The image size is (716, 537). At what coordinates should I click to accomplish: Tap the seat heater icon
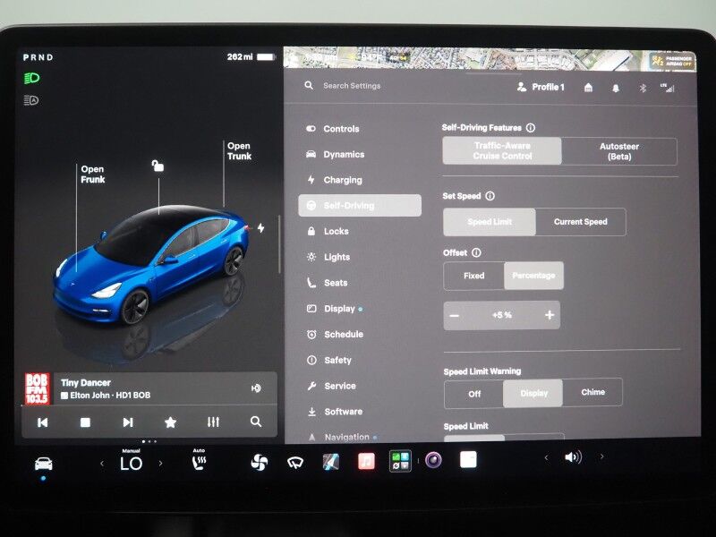pos(199,462)
